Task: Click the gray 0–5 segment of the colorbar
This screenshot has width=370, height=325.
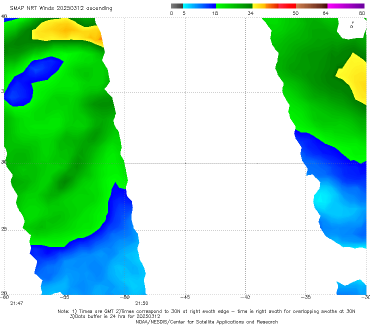Action: point(177,6)
